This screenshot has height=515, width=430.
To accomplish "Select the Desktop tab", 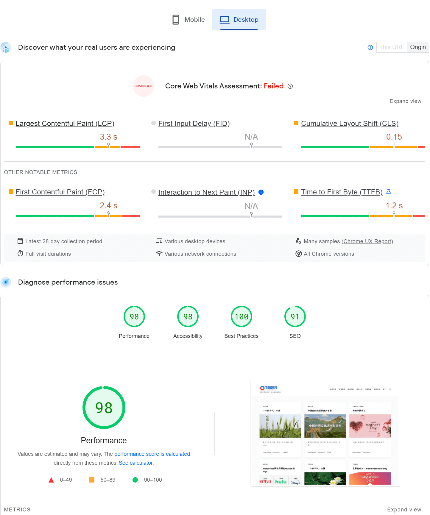I will 239,20.
